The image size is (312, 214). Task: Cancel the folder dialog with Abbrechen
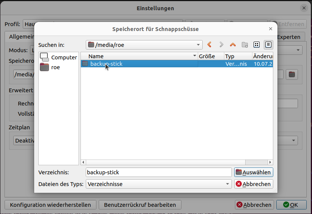tap(254, 184)
